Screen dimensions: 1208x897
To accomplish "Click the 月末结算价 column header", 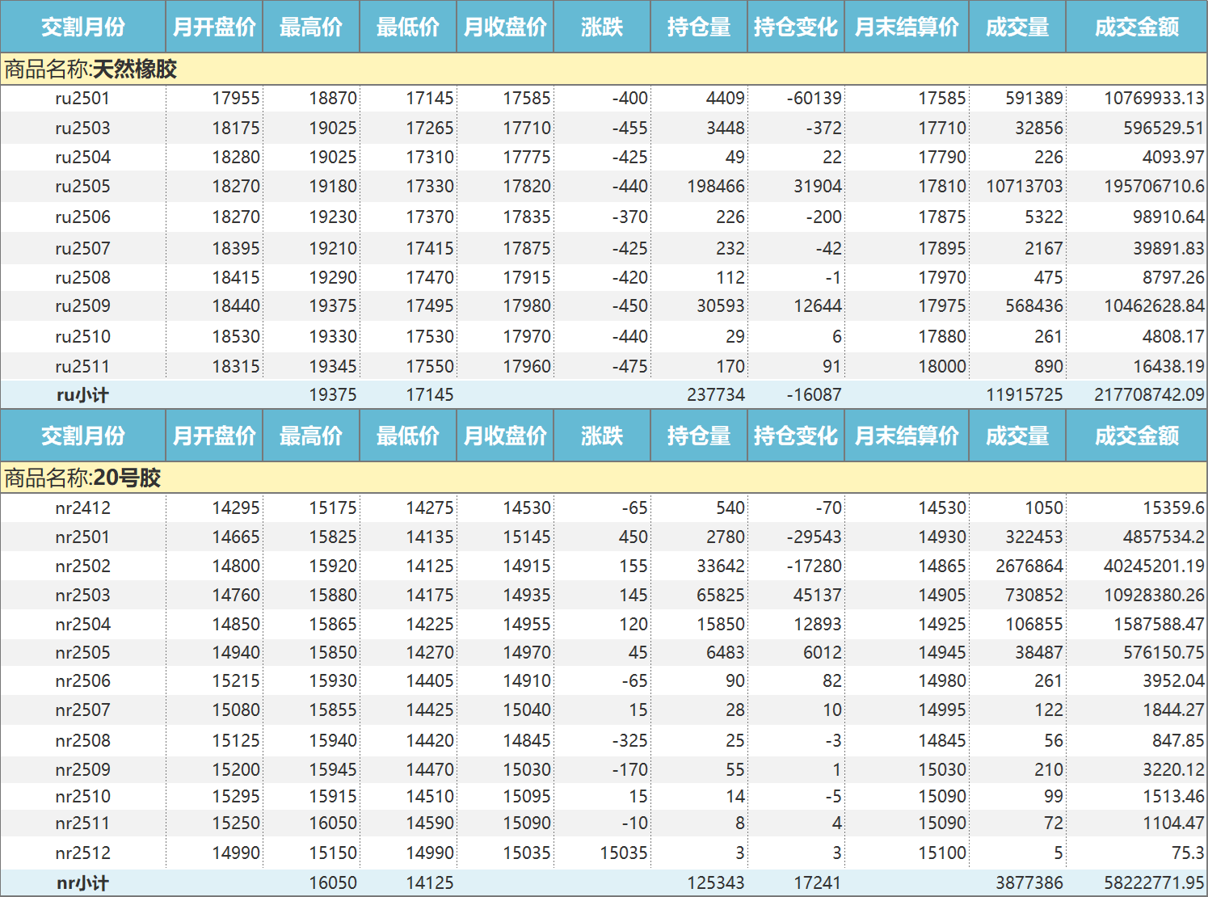I will [x=906, y=26].
